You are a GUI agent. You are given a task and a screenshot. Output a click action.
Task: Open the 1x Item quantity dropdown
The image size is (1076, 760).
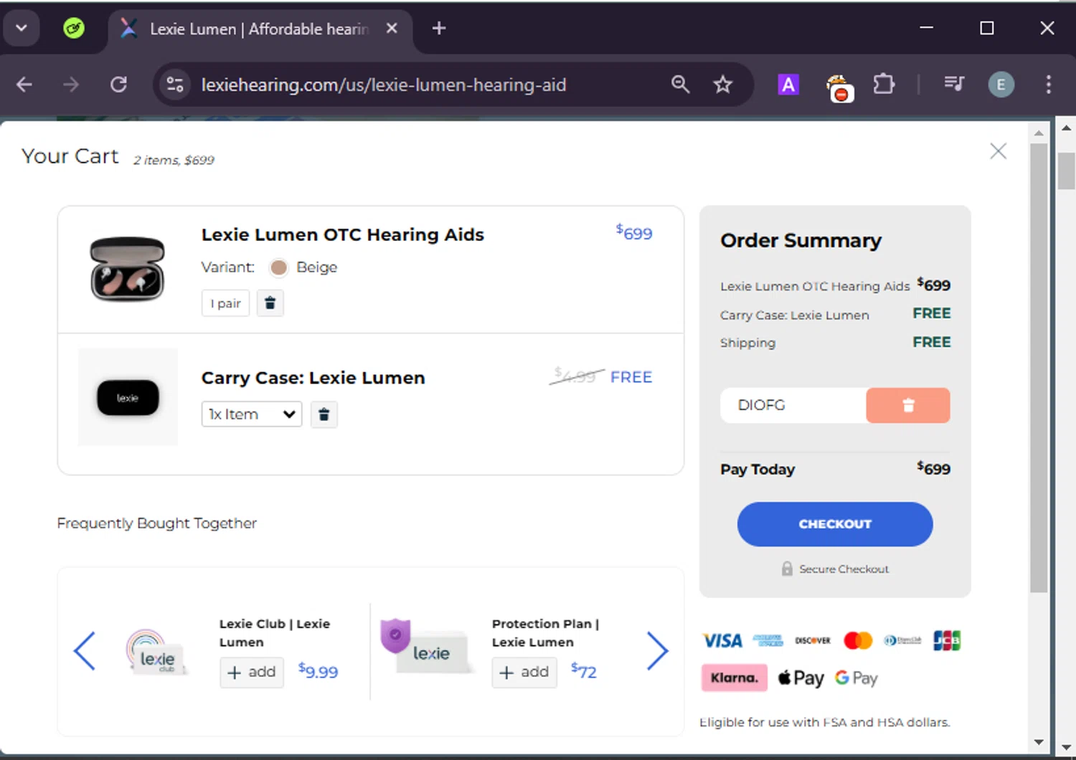pyautogui.click(x=252, y=414)
